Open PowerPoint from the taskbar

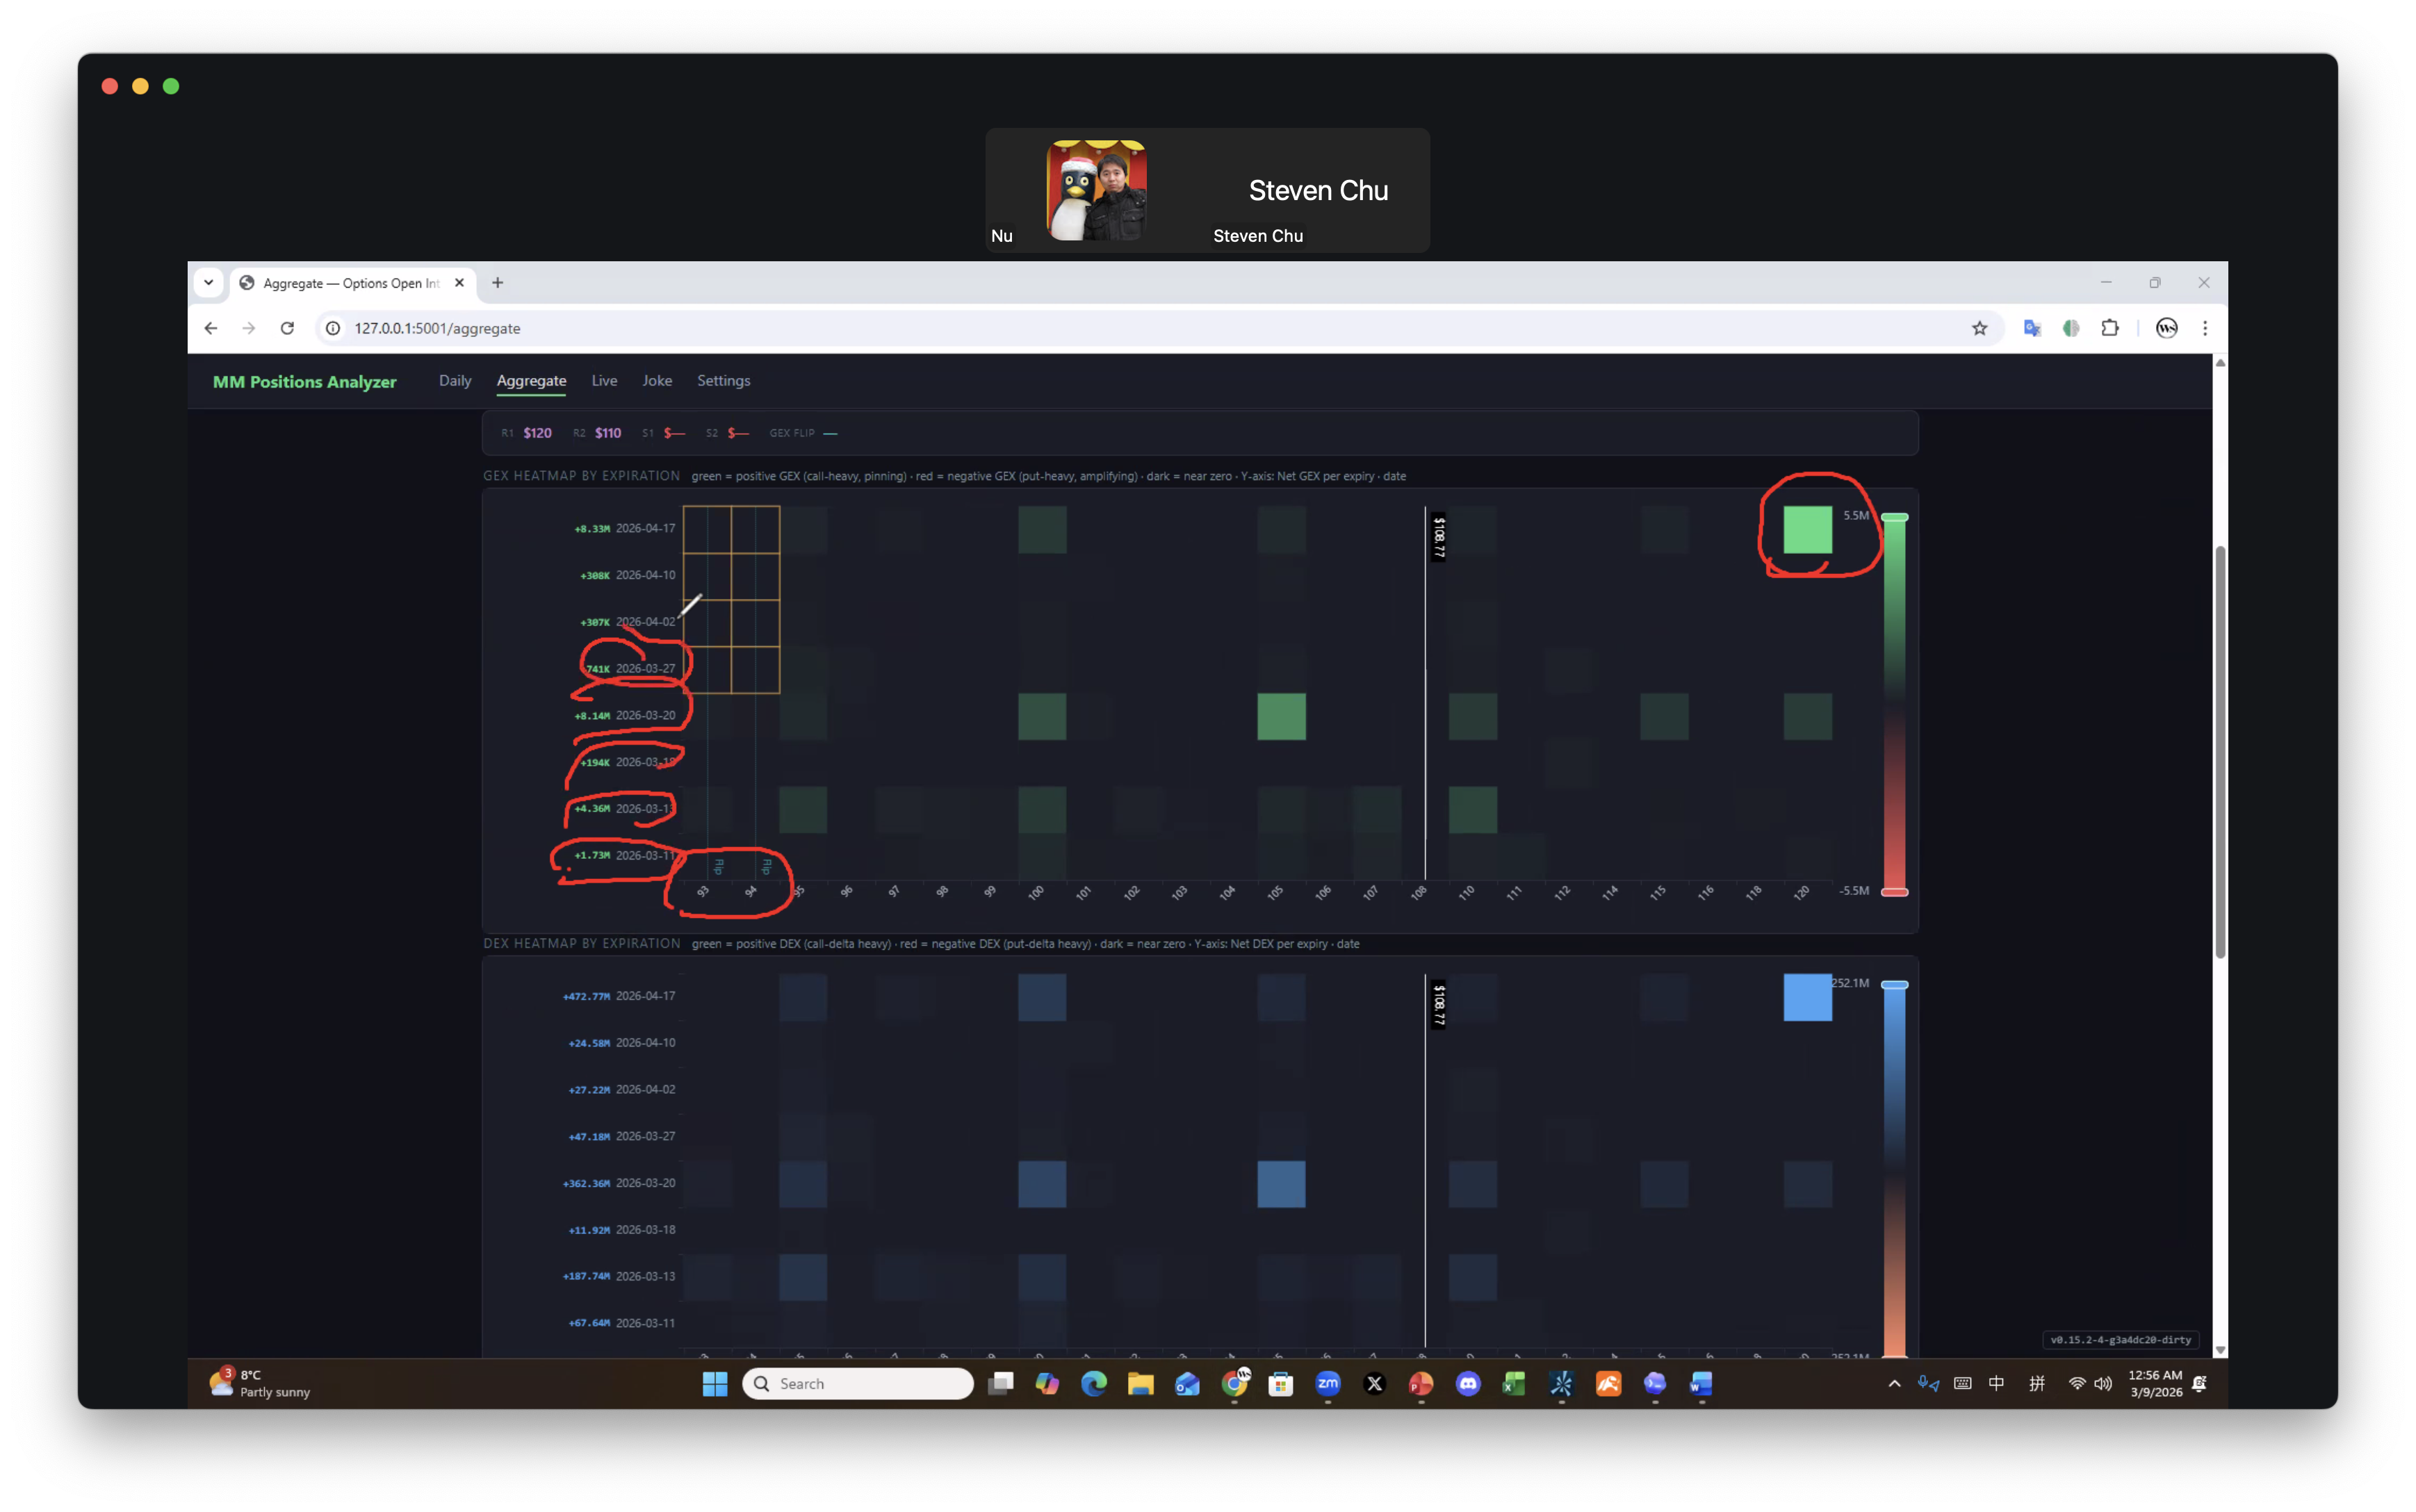click(x=1421, y=1383)
